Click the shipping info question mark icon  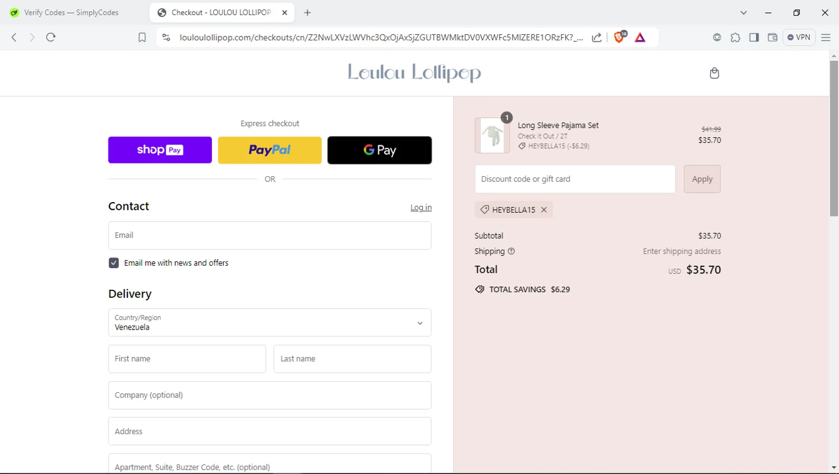[x=511, y=251]
